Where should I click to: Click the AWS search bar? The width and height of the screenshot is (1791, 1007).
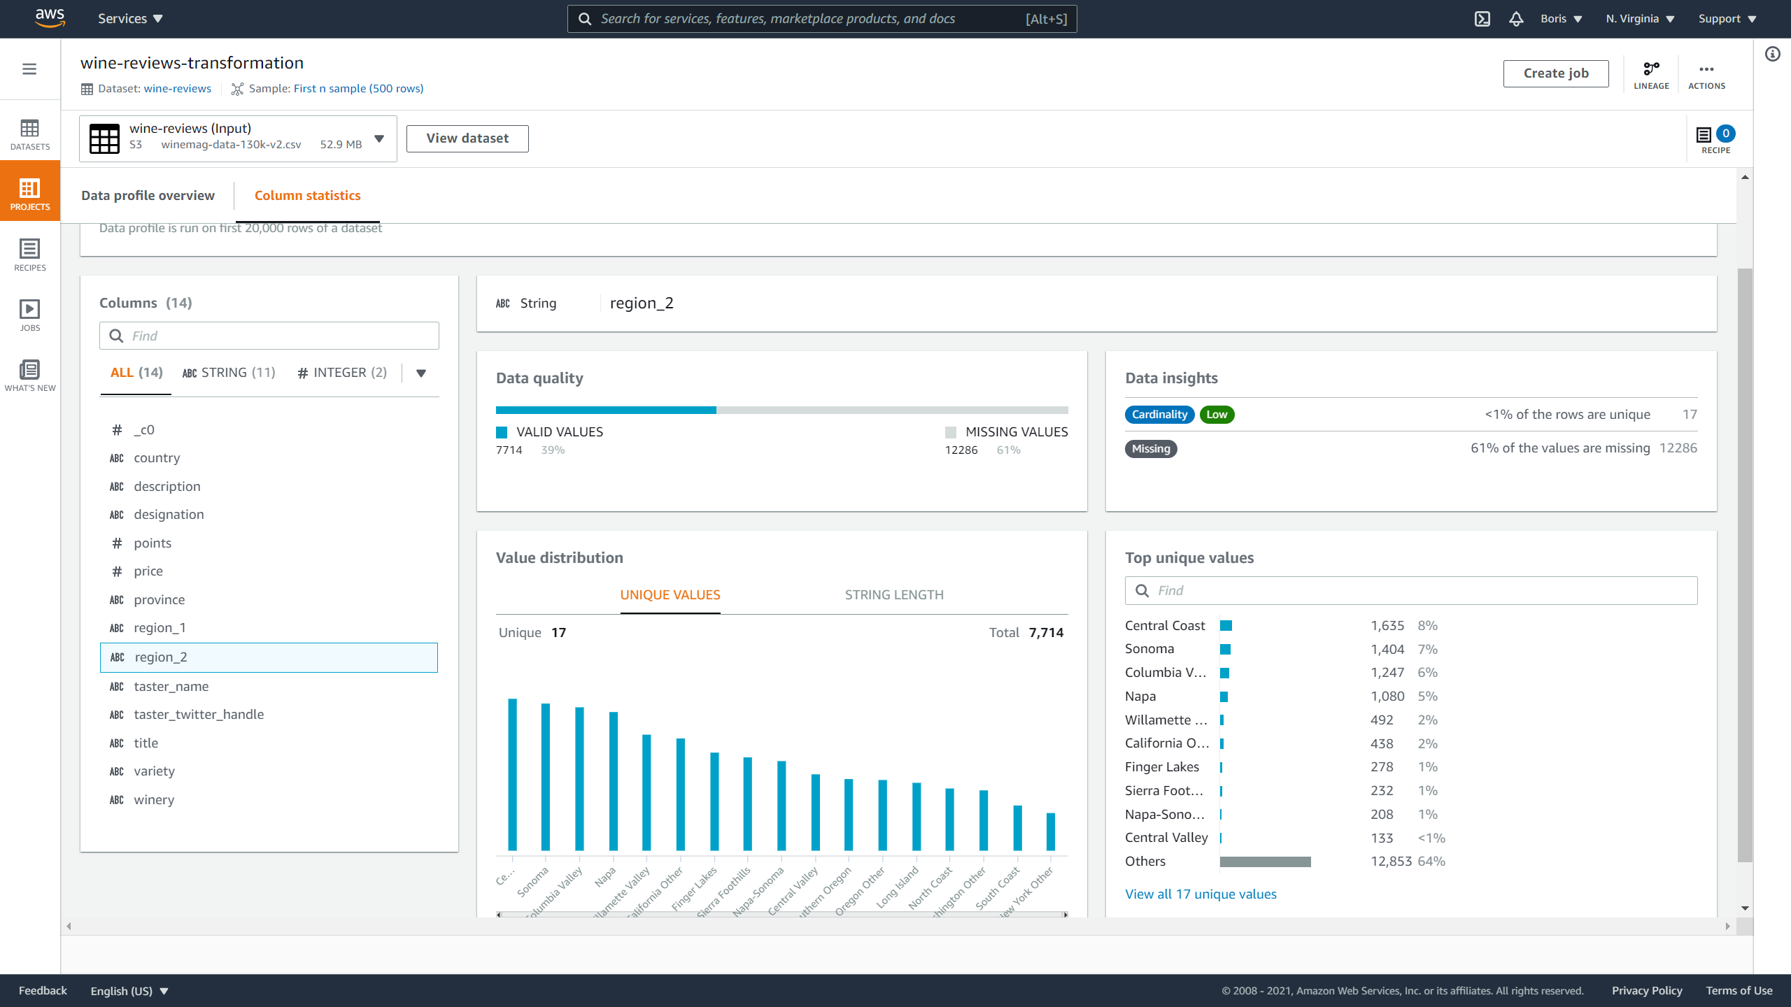point(821,19)
